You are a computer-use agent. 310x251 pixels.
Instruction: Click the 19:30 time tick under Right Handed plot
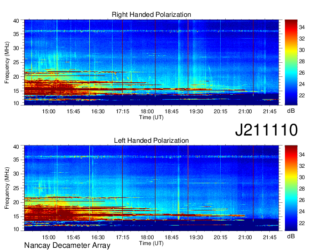pos(196,111)
